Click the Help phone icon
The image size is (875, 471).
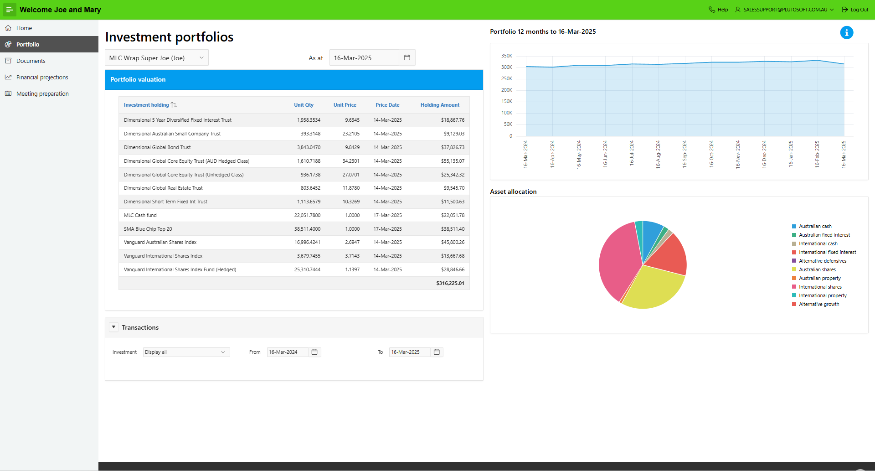coord(712,10)
